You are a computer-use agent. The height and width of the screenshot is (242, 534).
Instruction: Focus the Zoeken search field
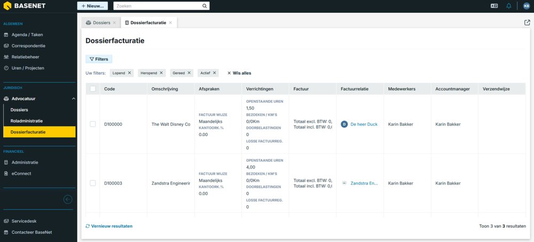(x=158, y=6)
